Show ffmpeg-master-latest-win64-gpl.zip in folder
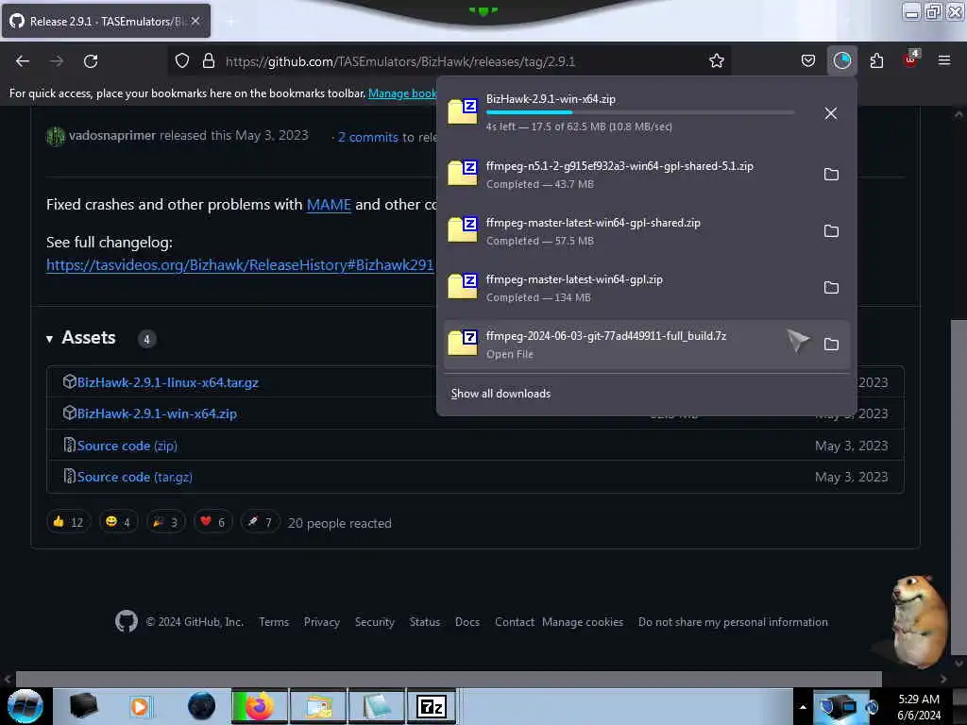 coord(831,288)
